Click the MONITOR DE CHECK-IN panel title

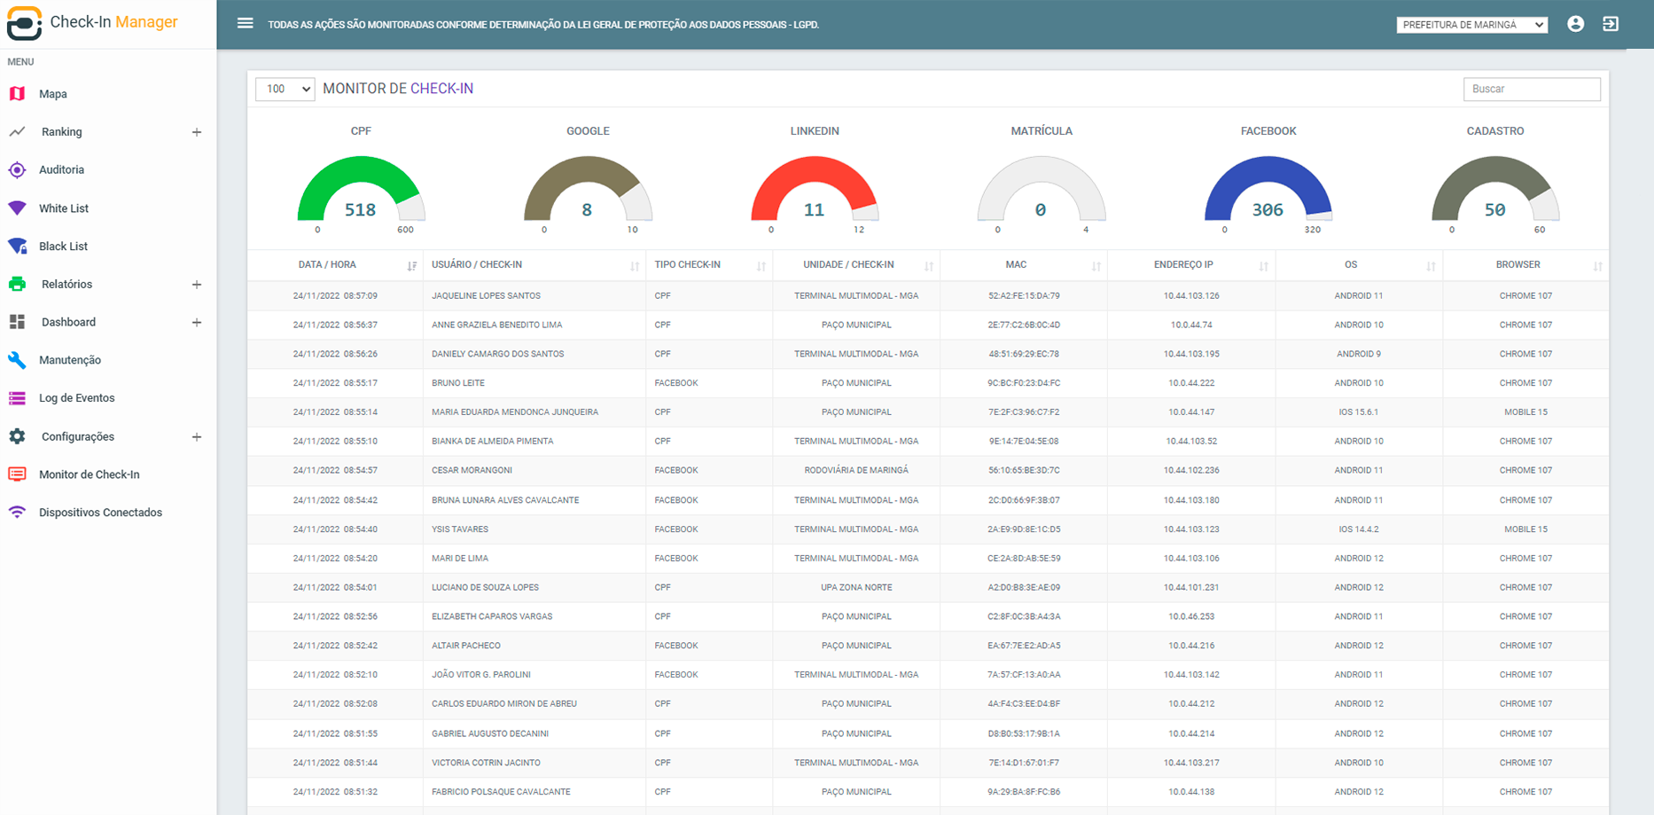[398, 89]
